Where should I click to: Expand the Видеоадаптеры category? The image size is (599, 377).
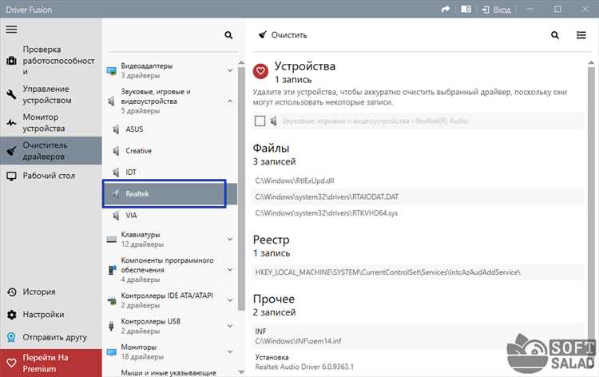(230, 70)
